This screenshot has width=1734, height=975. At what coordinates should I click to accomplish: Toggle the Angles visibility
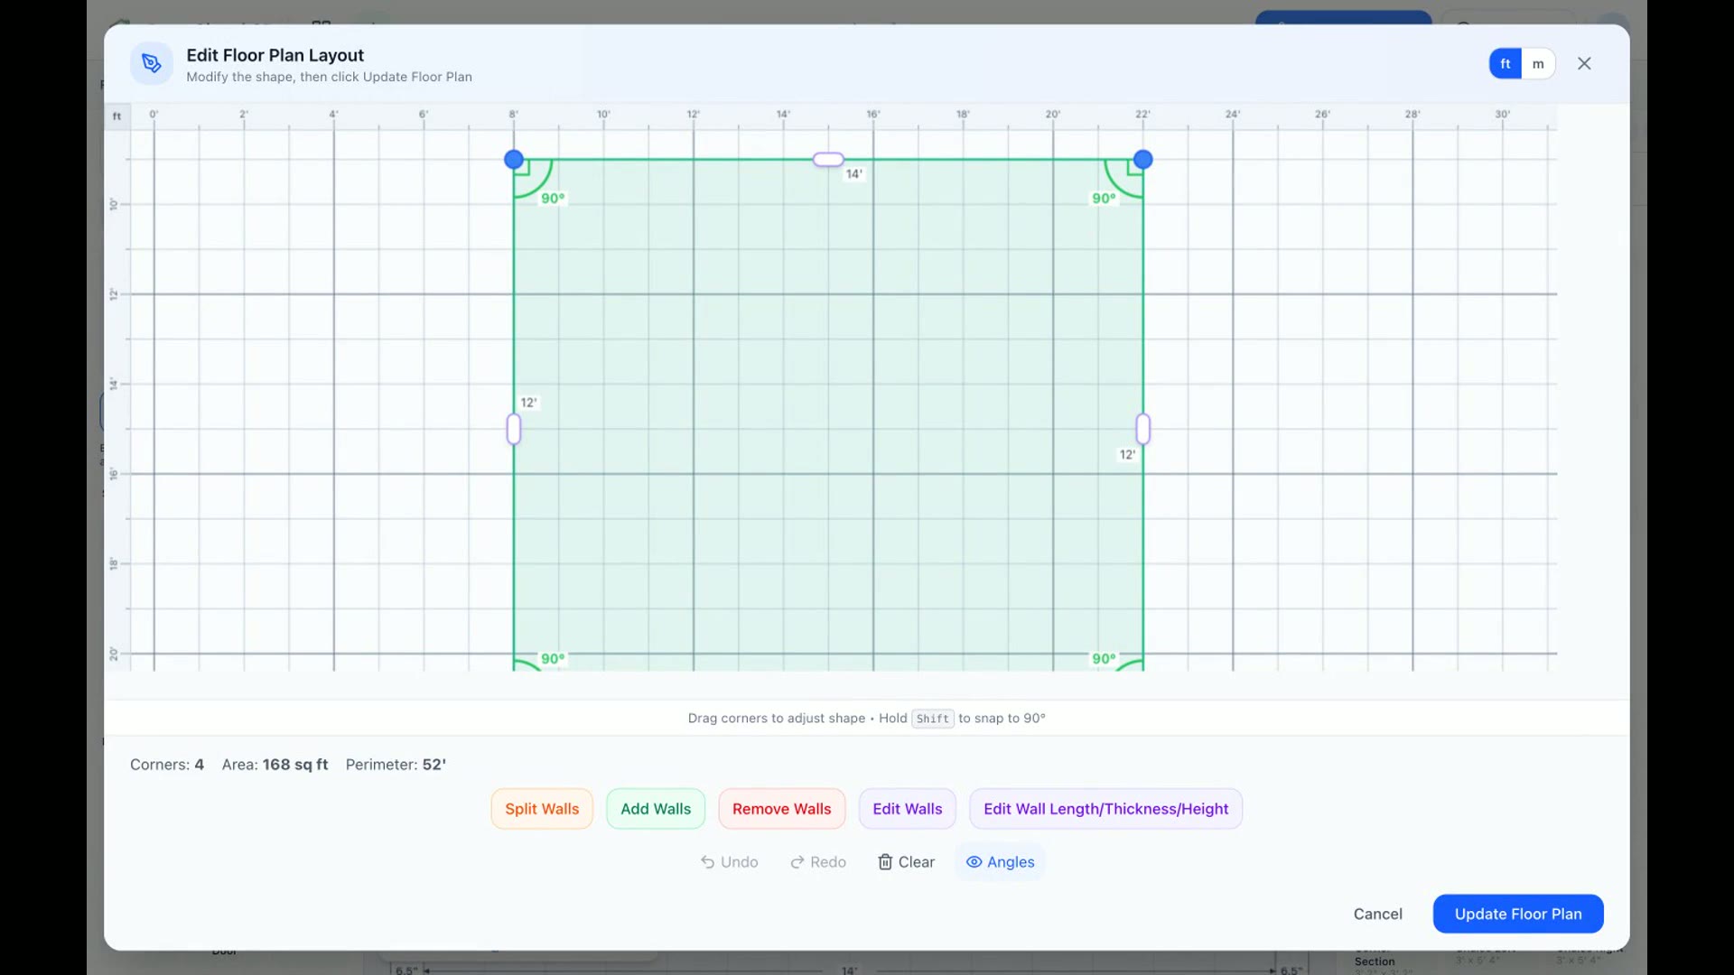pyautogui.click(x=1000, y=862)
